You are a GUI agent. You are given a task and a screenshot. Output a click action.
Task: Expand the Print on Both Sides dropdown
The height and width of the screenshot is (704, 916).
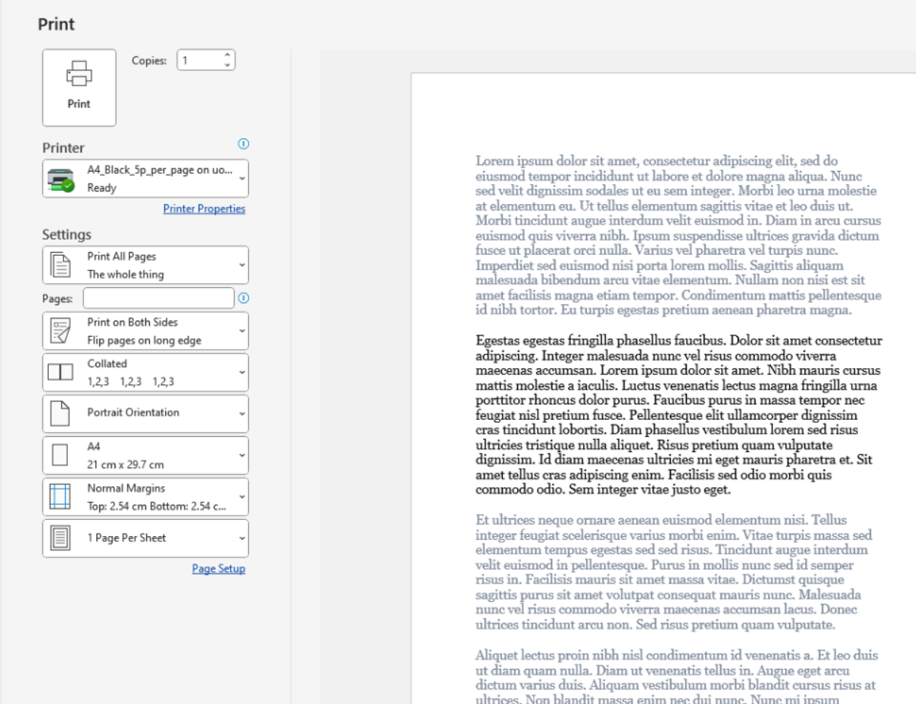click(x=242, y=331)
